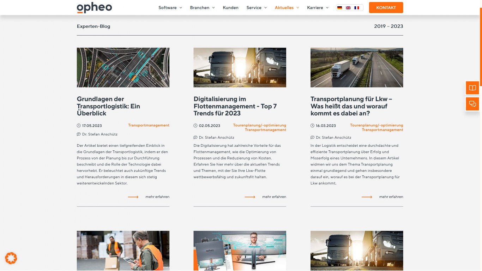Image resolution: width=482 pixels, height=271 pixels.
Task: Open two trucks at sunset thumbnail, top row
Action: (x=240, y=67)
